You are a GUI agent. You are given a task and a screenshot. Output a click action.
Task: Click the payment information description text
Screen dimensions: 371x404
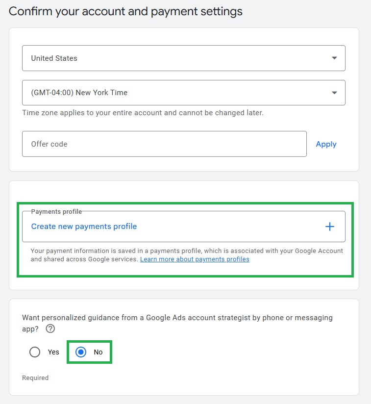[186, 251]
